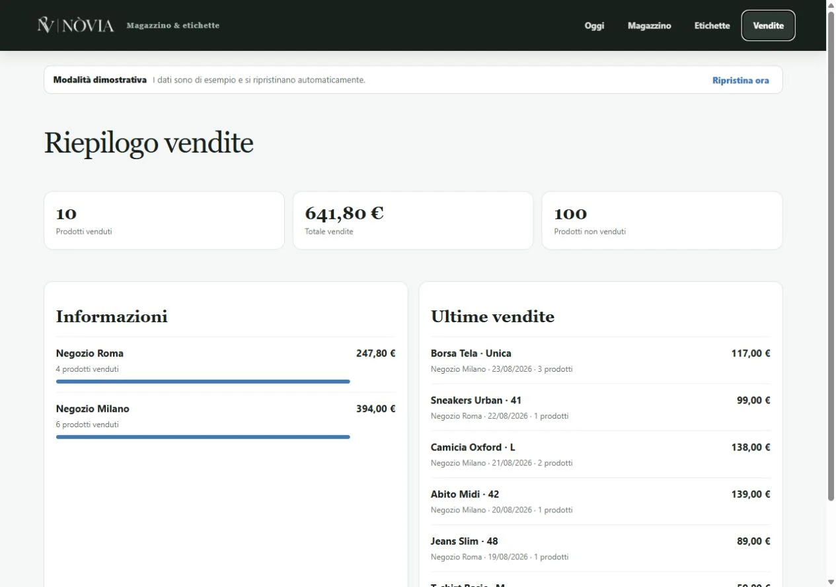The image size is (836, 587).
Task: Click the 19/08/2026 sale details line
Action: [x=500, y=557]
